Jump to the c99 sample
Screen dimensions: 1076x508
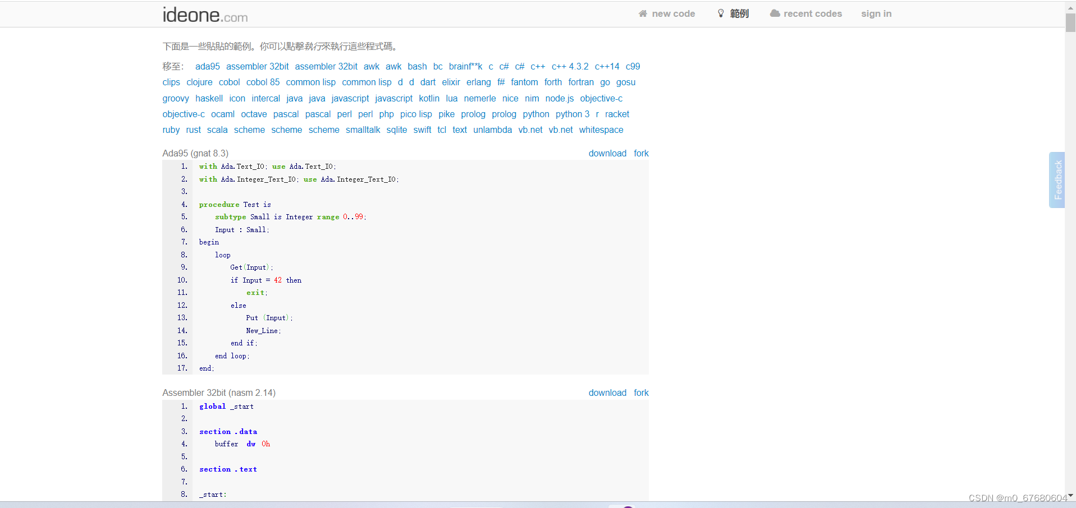coord(633,66)
